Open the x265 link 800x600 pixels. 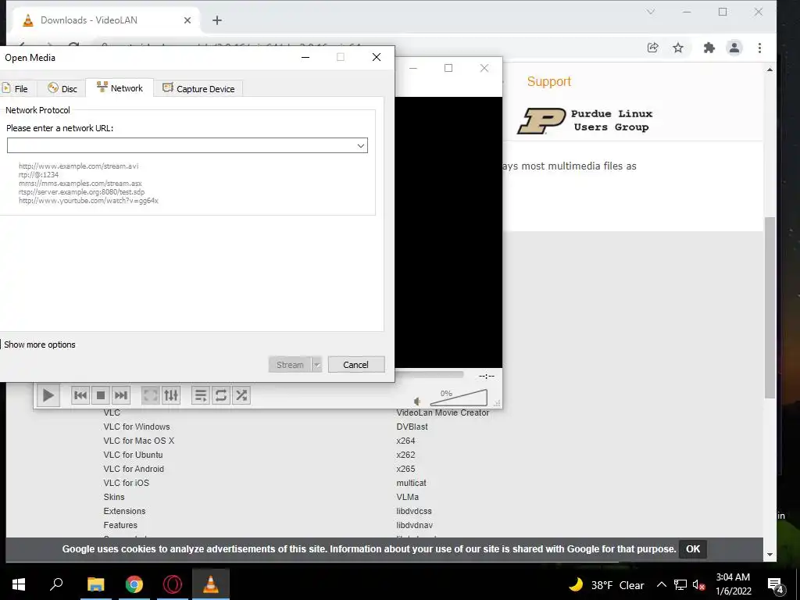[x=405, y=469]
